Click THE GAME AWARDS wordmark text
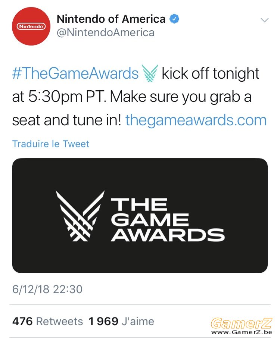The image size is (280, 338). (168, 220)
